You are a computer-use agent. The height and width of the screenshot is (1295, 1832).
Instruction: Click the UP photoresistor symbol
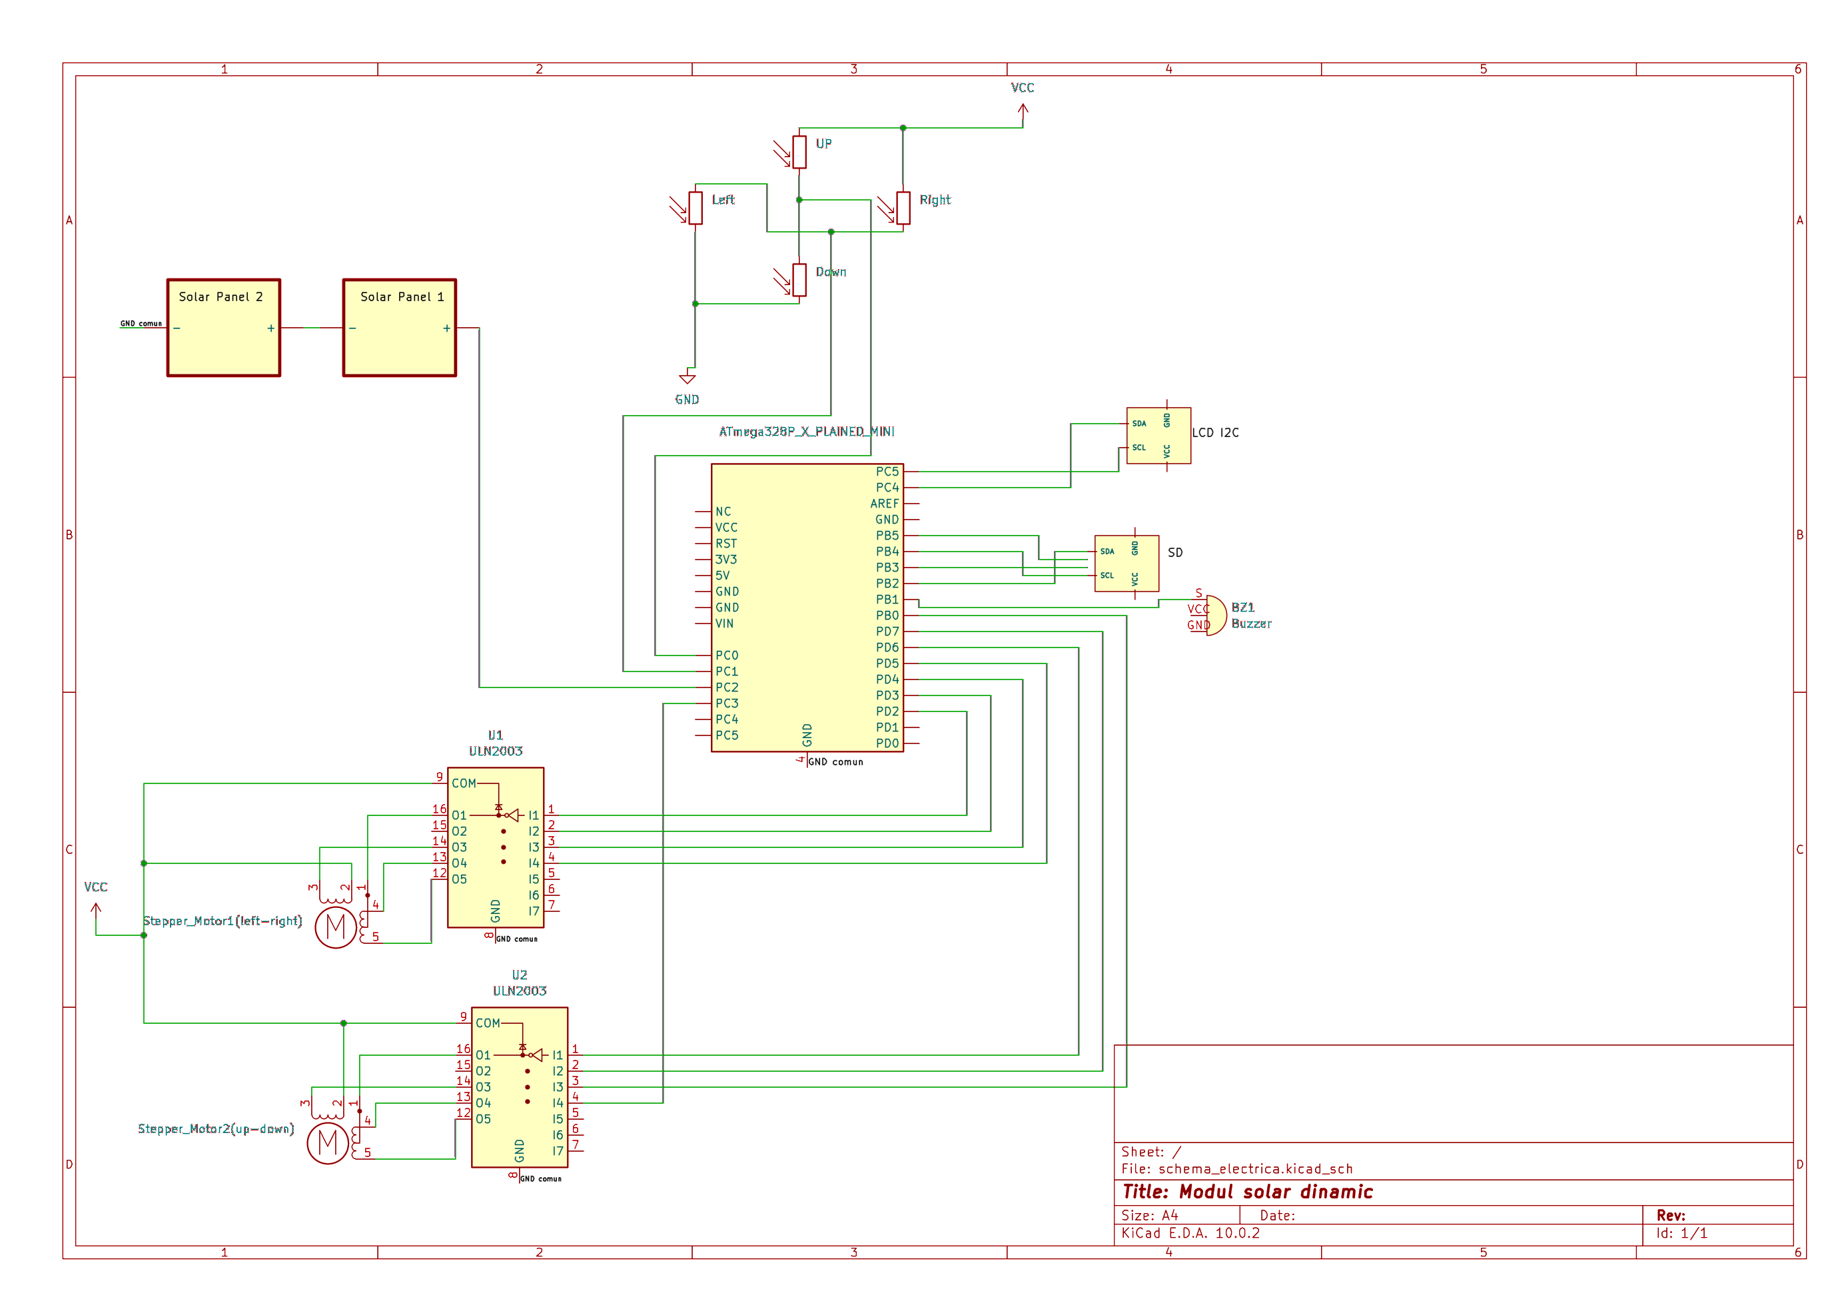tap(799, 152)
